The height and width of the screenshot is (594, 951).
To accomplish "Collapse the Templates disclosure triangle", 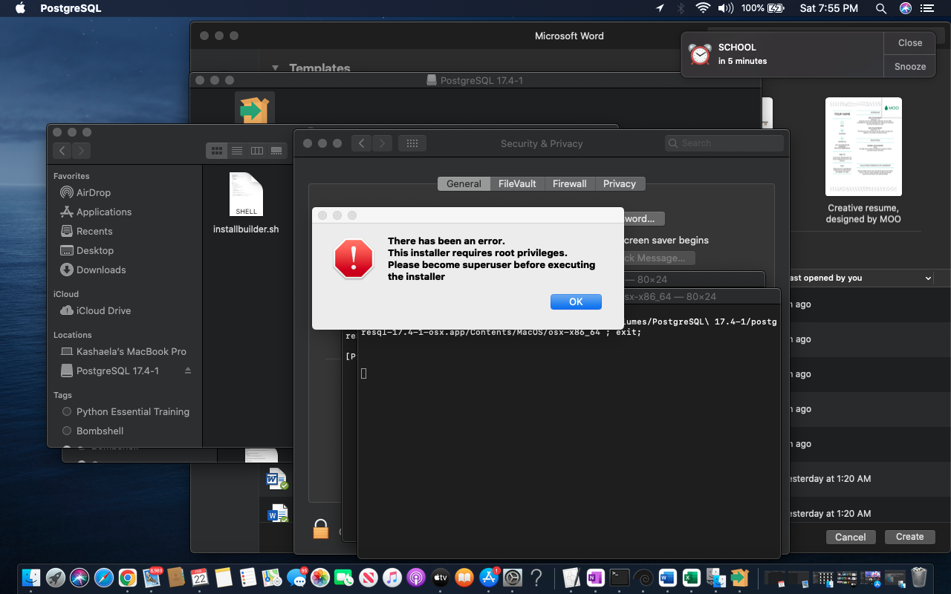I will tap(275, 68).
